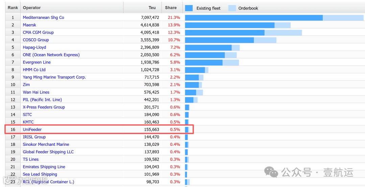Open the UniFeeder operator link

32,129
